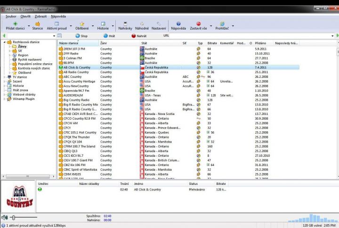Open dropdown arrow next to Přidat stanici

(29, 26)
